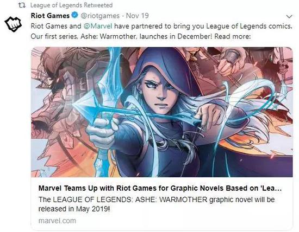Screen dimensions: 299x232
Task: Click the Nov 19 timestamp
Action: coord(138,16)
